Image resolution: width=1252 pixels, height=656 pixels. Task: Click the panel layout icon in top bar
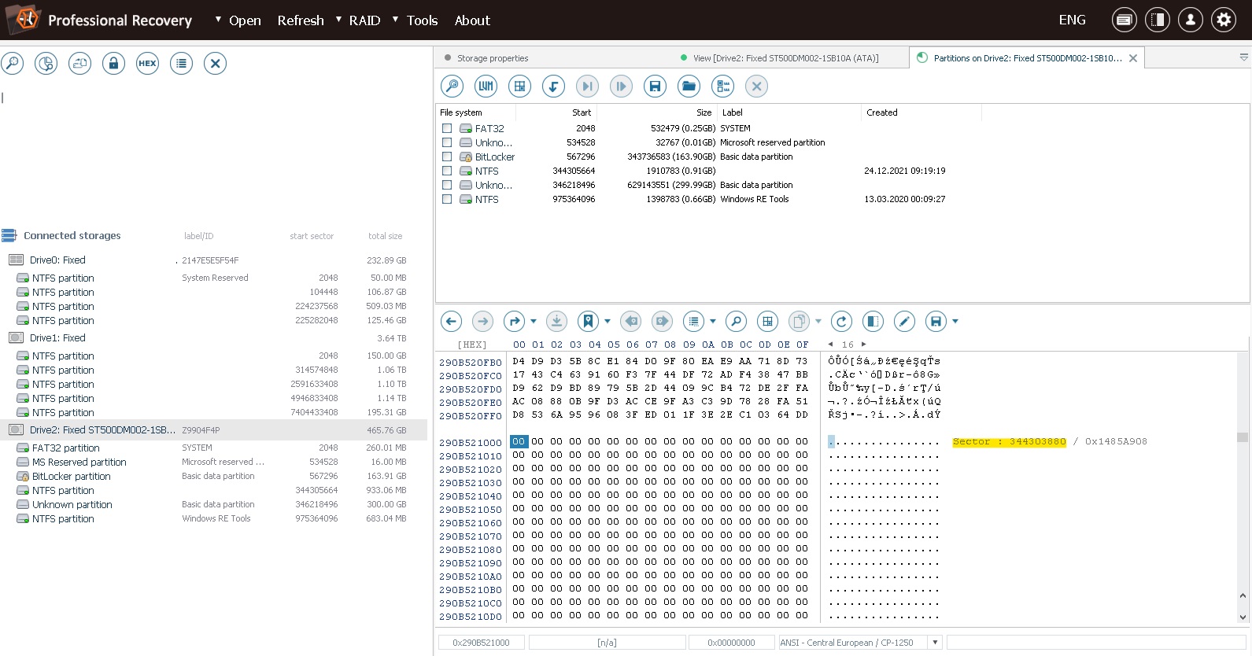coord(1158,20)
